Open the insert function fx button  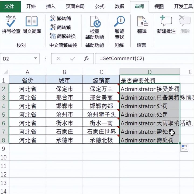pyautogui.click(x=86, y=58)
